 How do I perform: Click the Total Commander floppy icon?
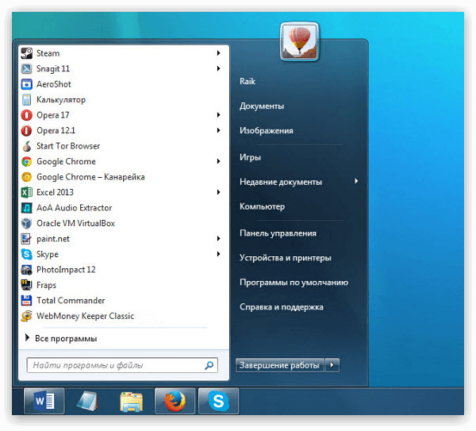27,301
